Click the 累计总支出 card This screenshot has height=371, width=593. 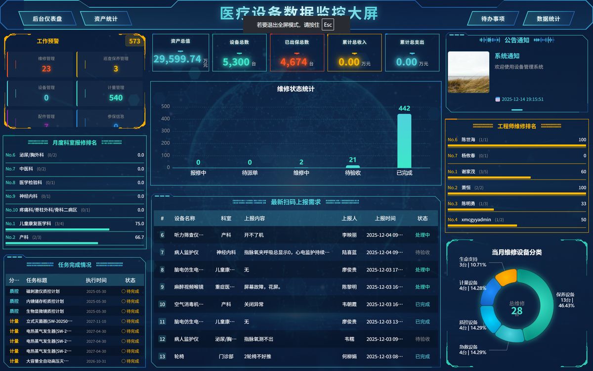pos(412,52)
